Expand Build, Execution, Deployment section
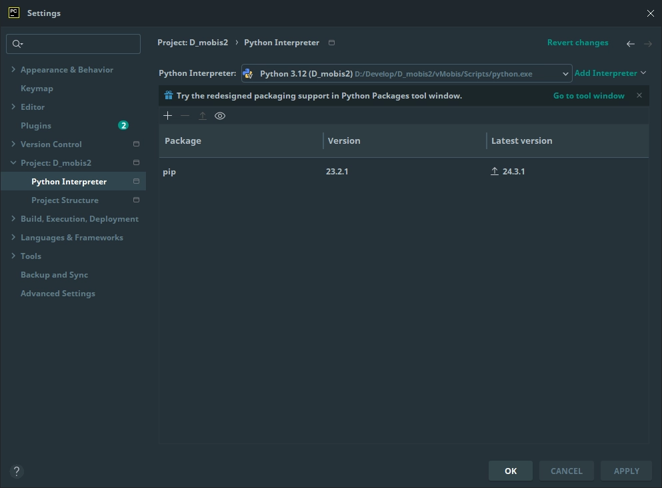The width and height of the screenshot is (662, 488). tap(13, 218)
